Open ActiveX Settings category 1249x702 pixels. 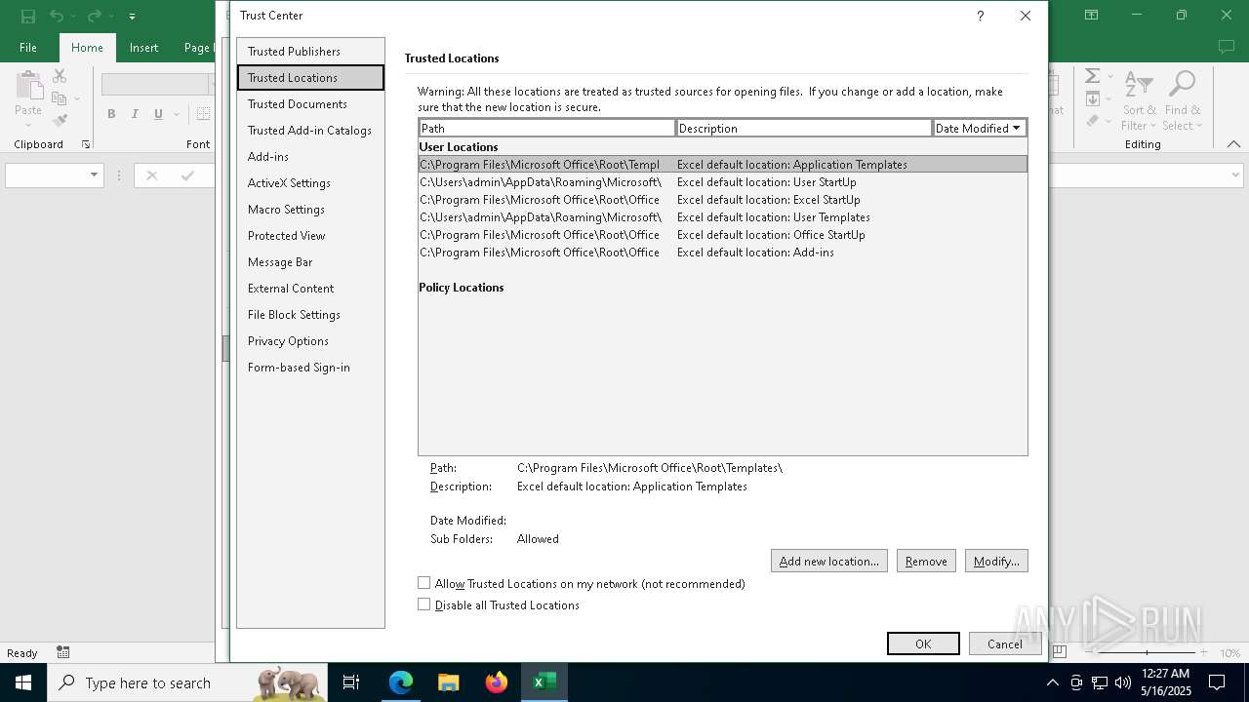pyautogui.click(x=310, y=183)
